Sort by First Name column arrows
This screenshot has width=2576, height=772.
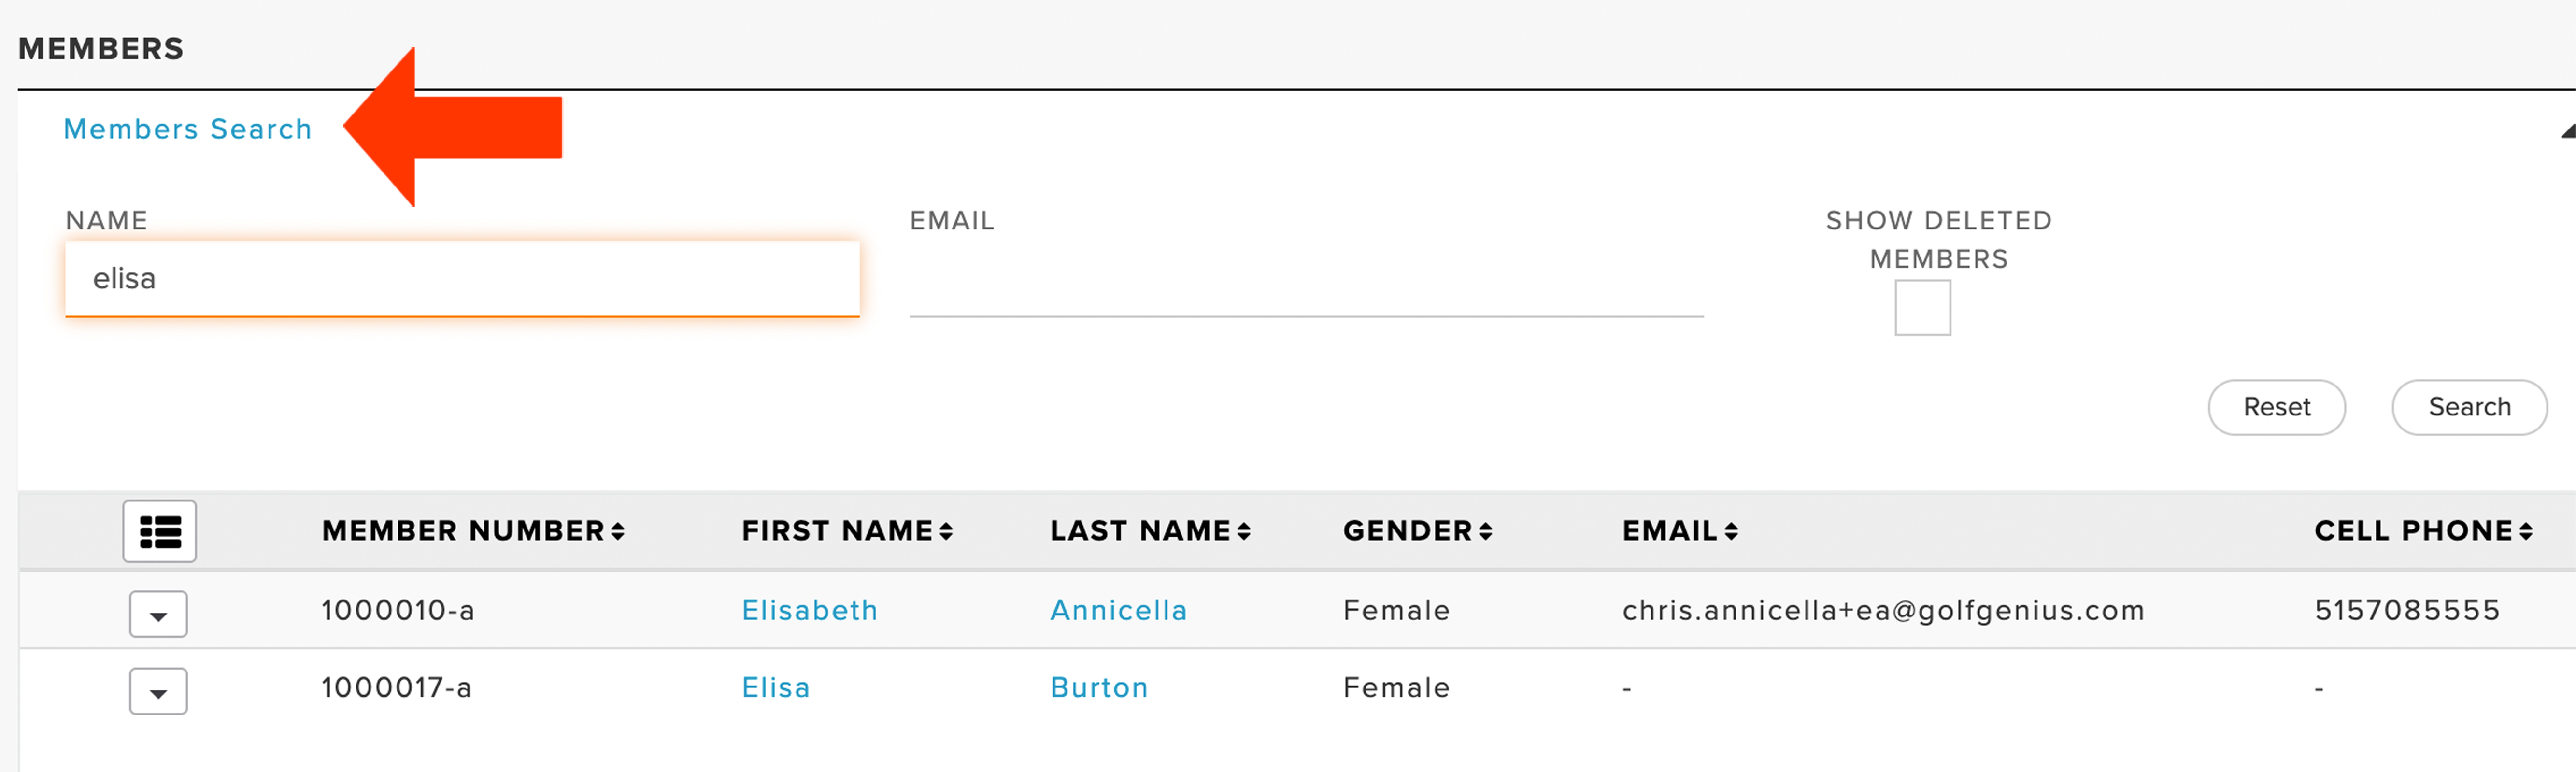click(946, 532)
